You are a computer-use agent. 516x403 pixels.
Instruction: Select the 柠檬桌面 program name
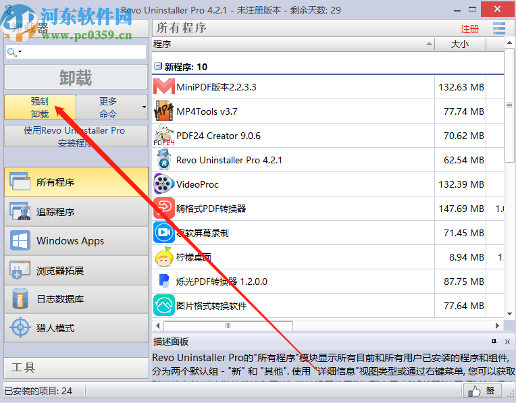click(x=194, y=257)
